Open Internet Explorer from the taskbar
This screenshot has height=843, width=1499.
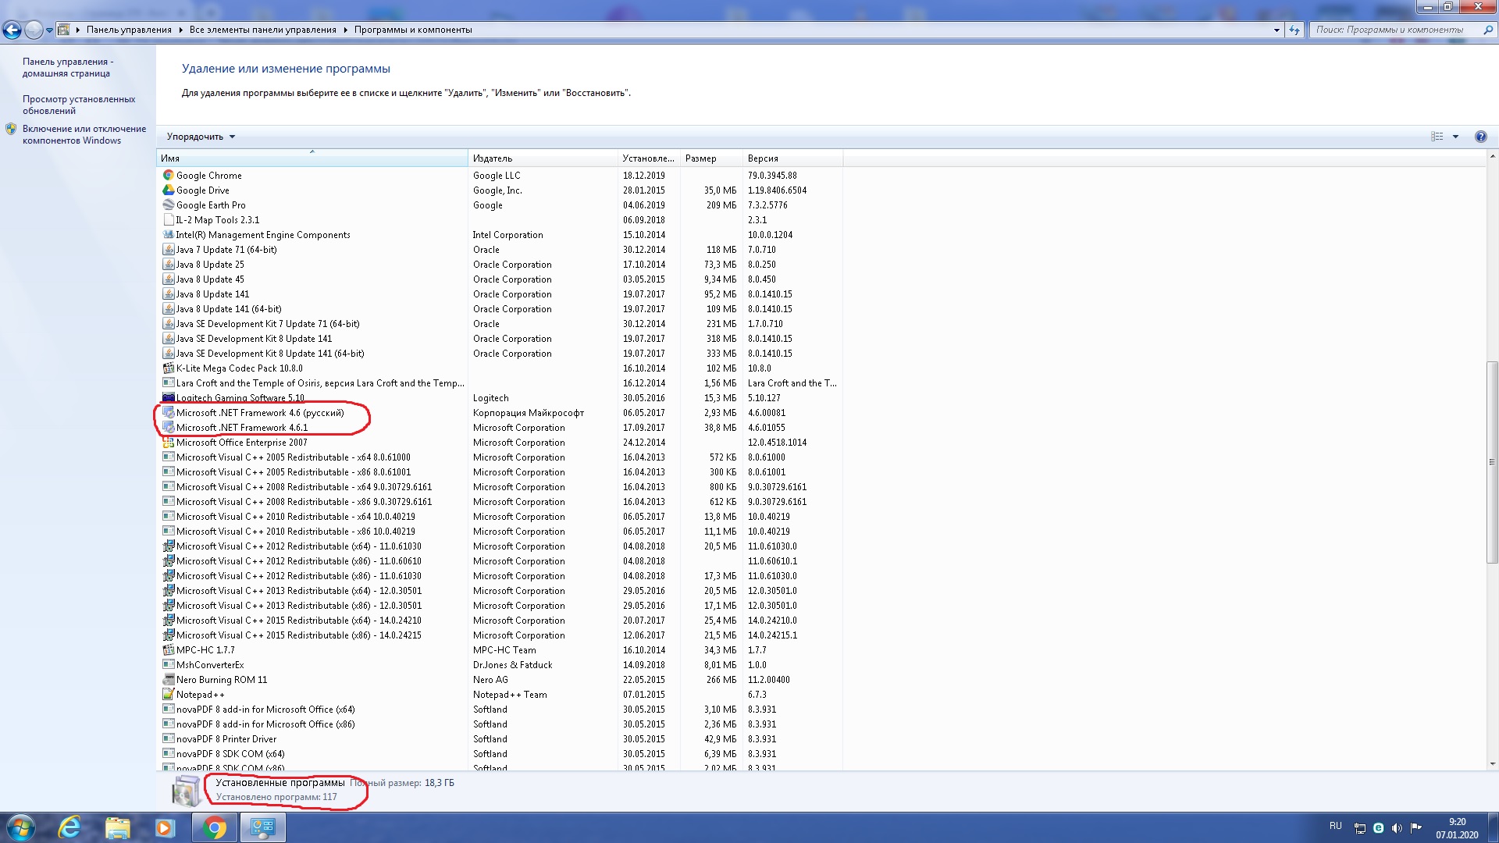click(70, 827)
